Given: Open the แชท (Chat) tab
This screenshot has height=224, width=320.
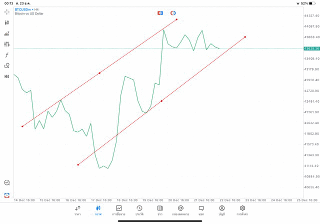Looking at the screenshot, I should coord(201,210).
